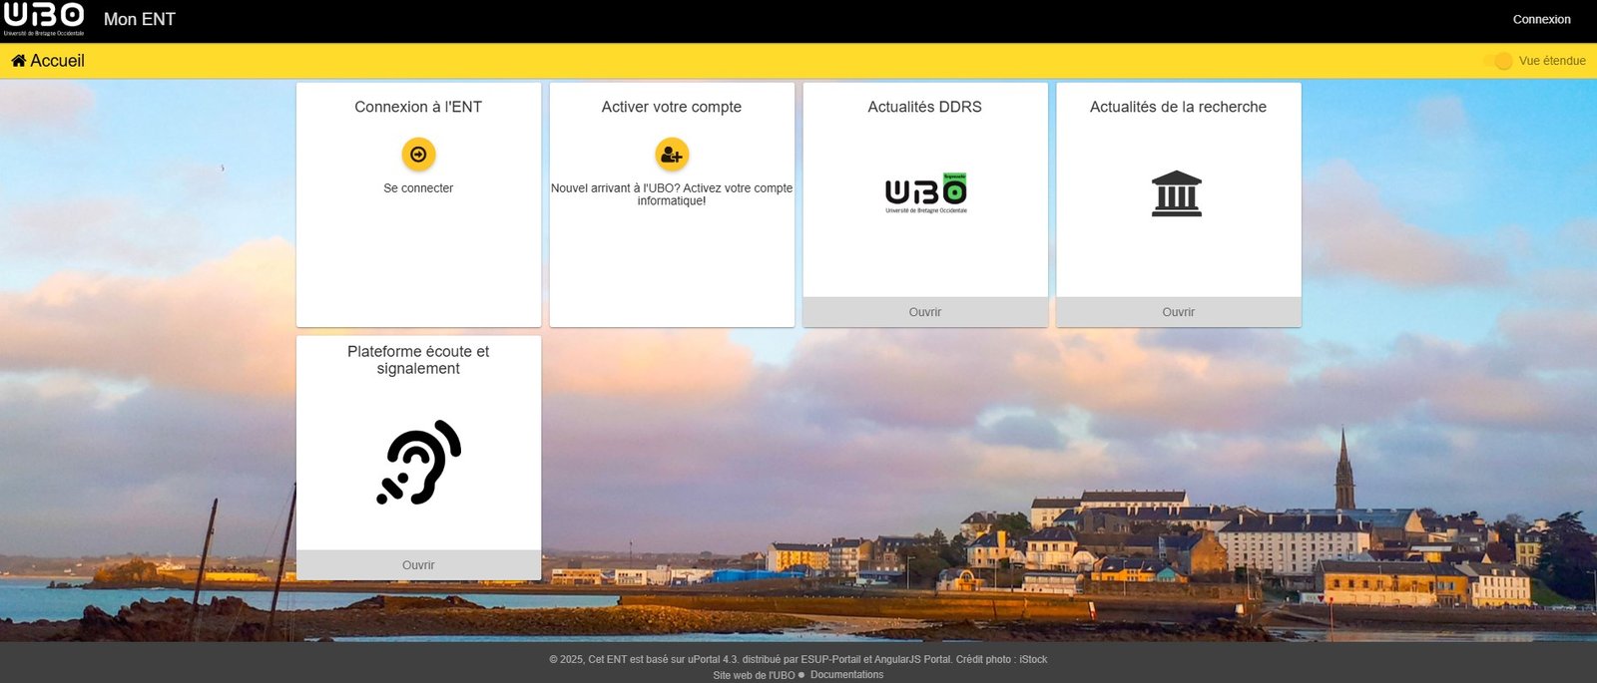Click the home icon beside Accueil
Viewport: 1597px width, 683px height.
[18, 61]
